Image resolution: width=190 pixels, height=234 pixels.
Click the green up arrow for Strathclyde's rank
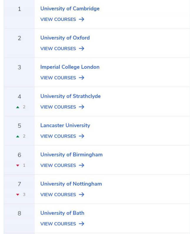[18, 107]
